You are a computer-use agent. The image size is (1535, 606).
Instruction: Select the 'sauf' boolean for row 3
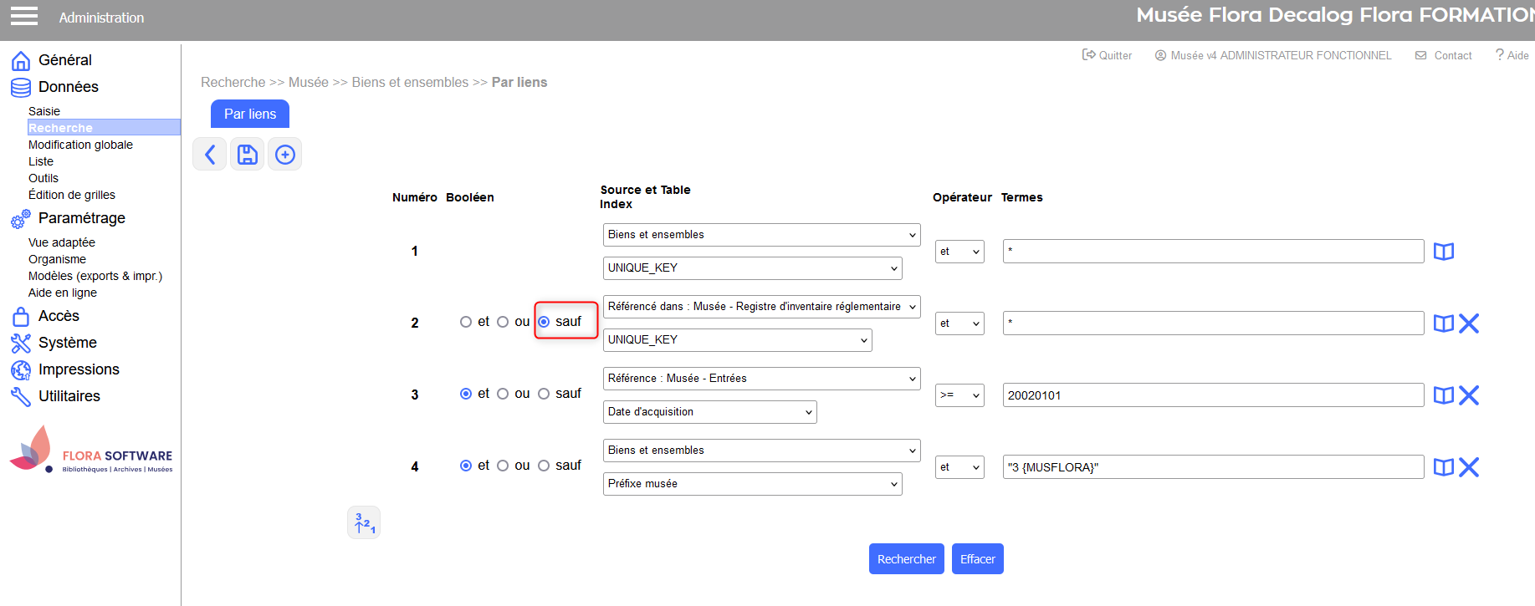coord(544,394)
